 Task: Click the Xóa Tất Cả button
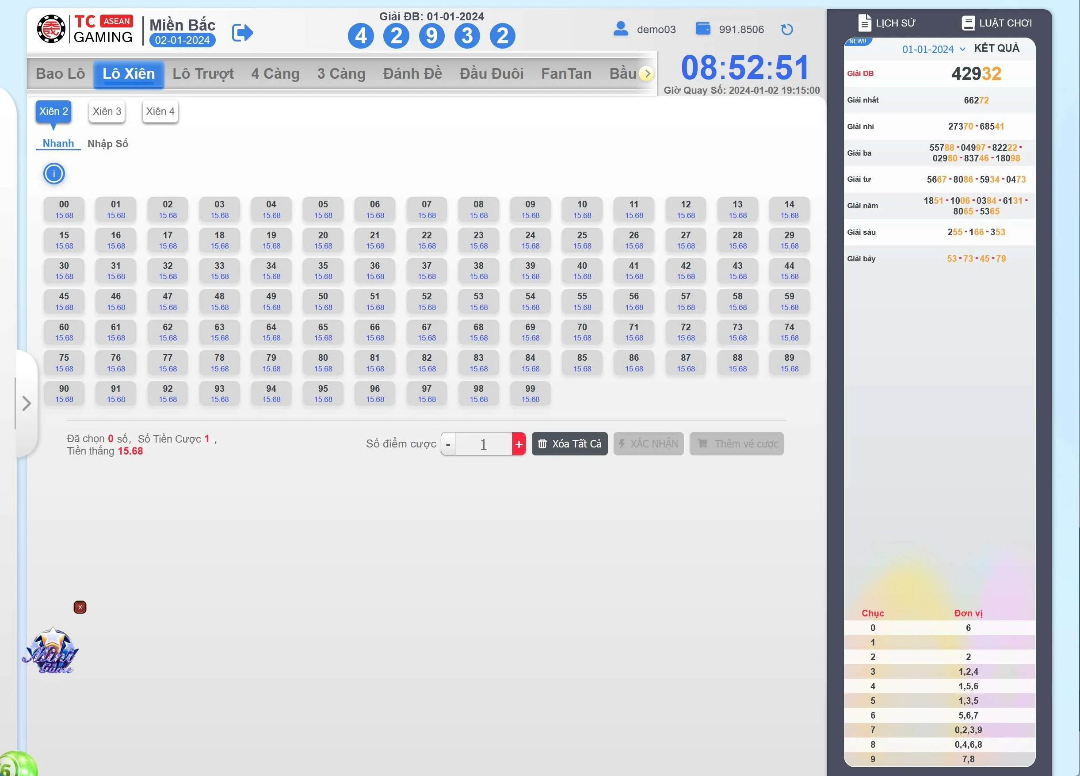coord(569,443)
